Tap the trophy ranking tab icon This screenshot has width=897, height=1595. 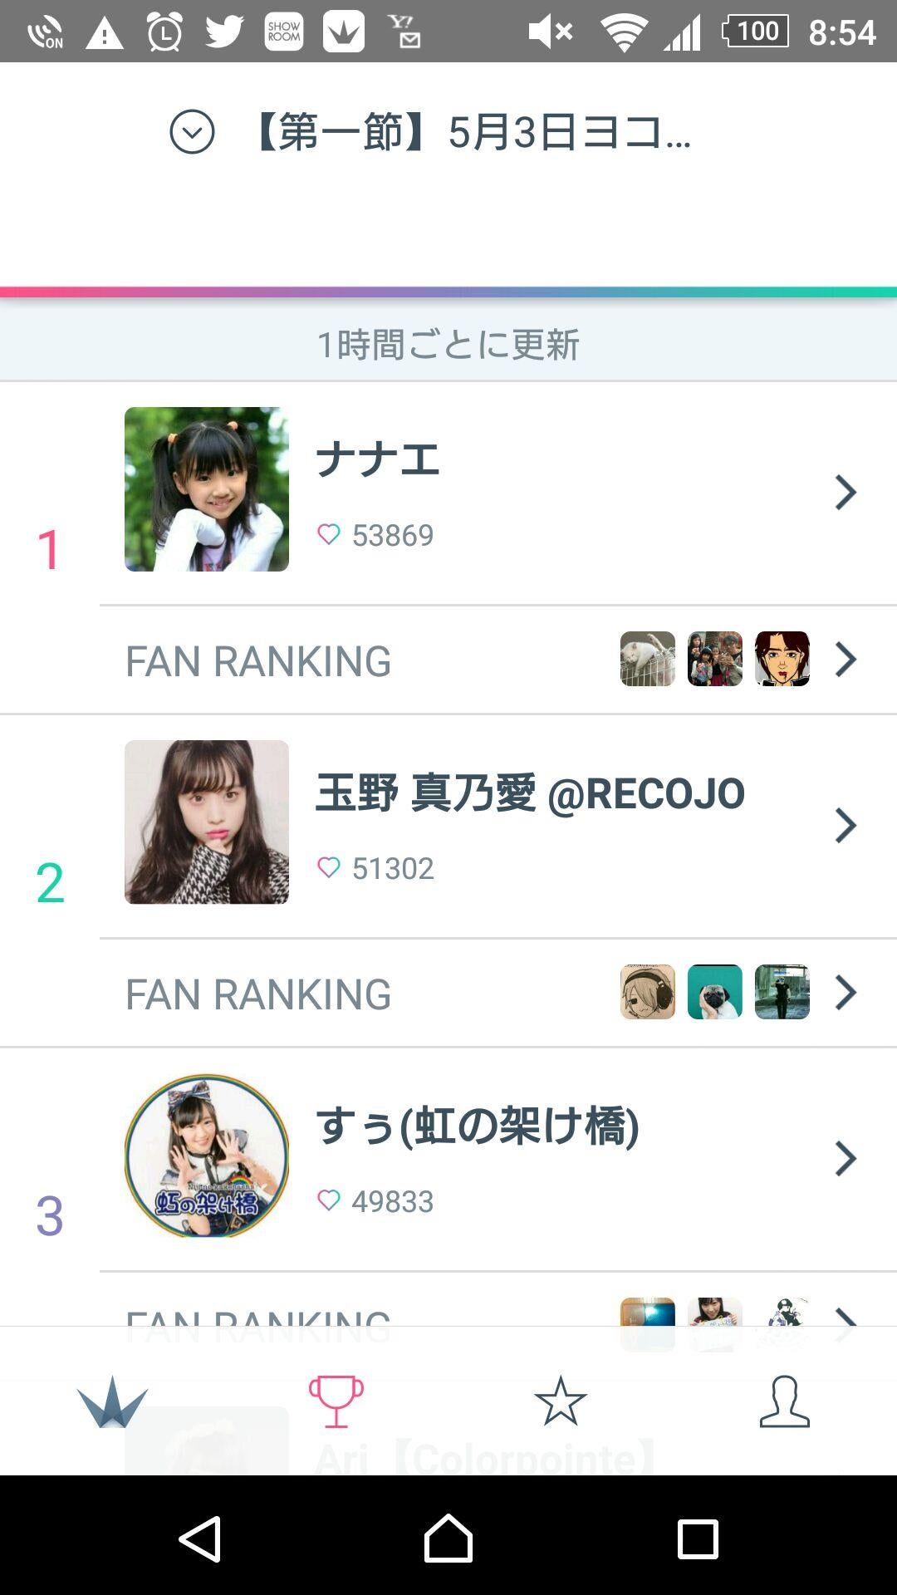click(x=336, y=1402)
